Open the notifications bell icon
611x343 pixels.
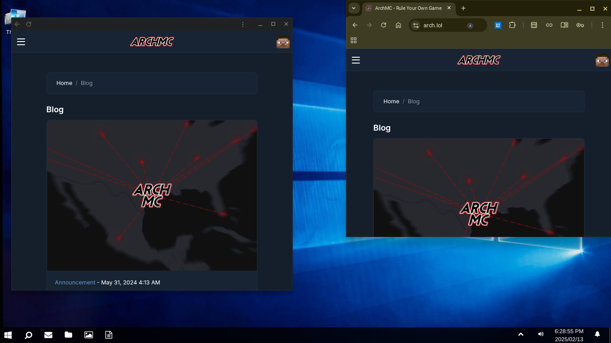(597, 334)
